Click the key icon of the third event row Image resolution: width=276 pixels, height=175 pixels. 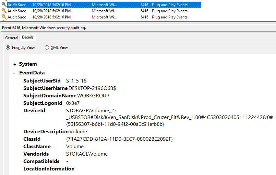tap(4, 17)
